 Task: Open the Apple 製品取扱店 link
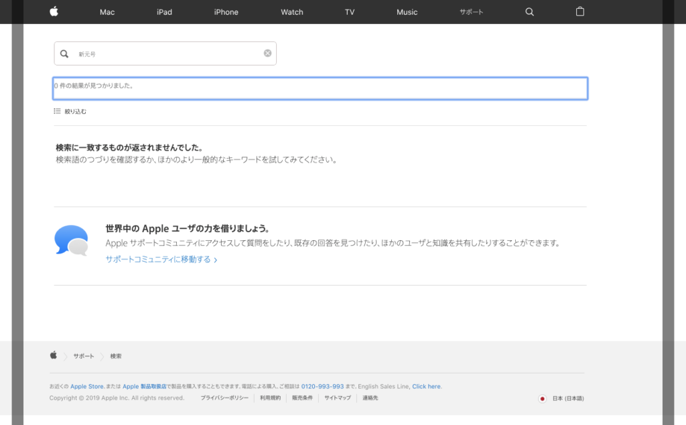pyautogui.click(x=145, y=387)
